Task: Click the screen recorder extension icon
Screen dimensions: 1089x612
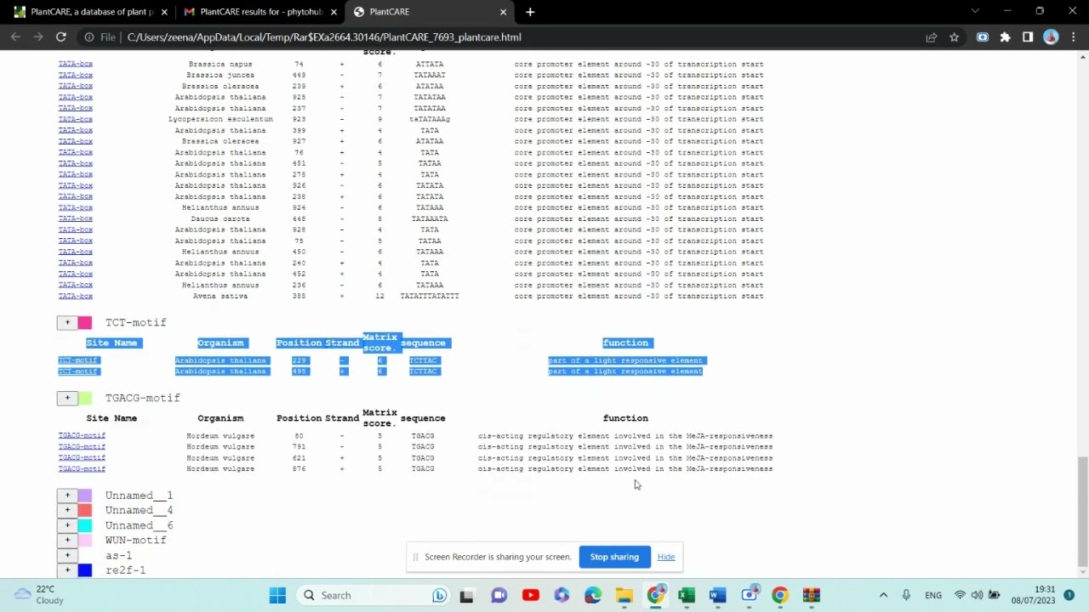Action: pyautogui.click(x=982, y=37)
